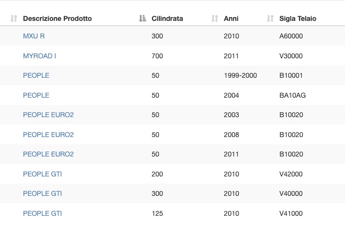Viewport: 345px width, 227px height.
Task: Open the MYROAD I product link
Action: click(x=39, y=56)
